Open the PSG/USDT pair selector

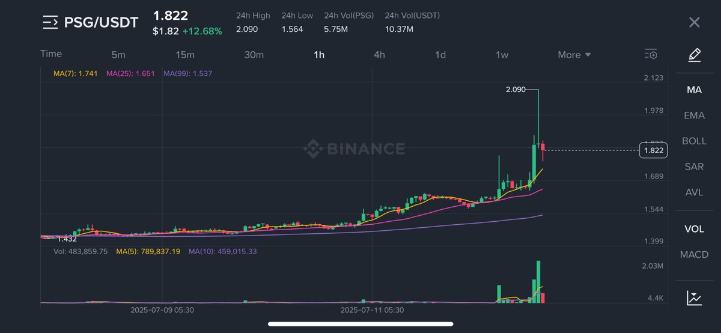tap(101, 23)
